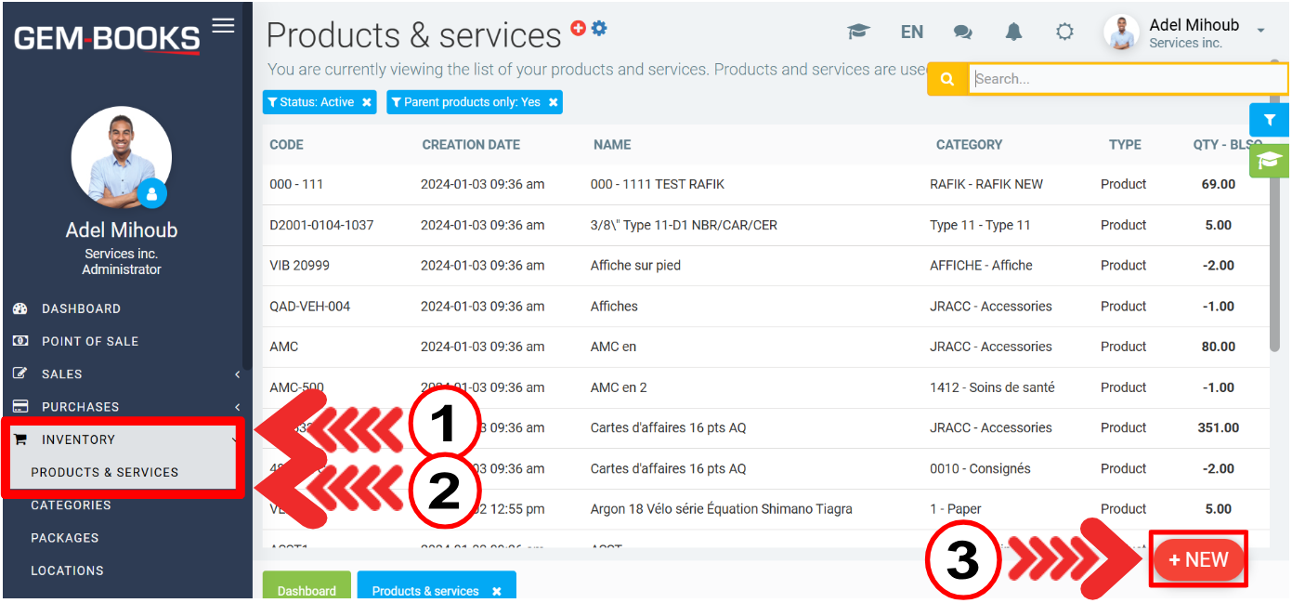Remove the Status: Active filter
1292x603 pixels.
tap(367, 102)
